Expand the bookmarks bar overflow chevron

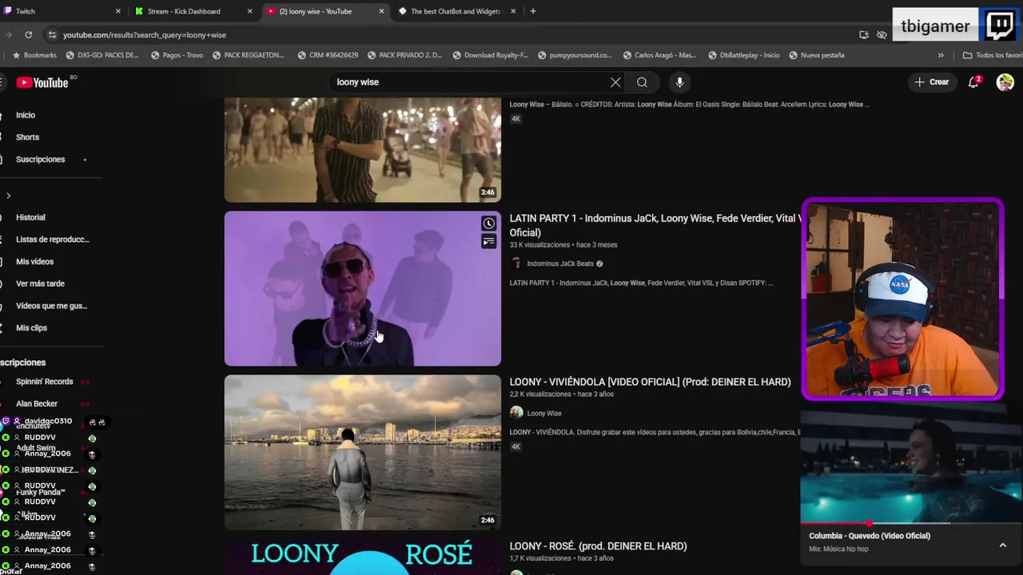pos(941,55)
